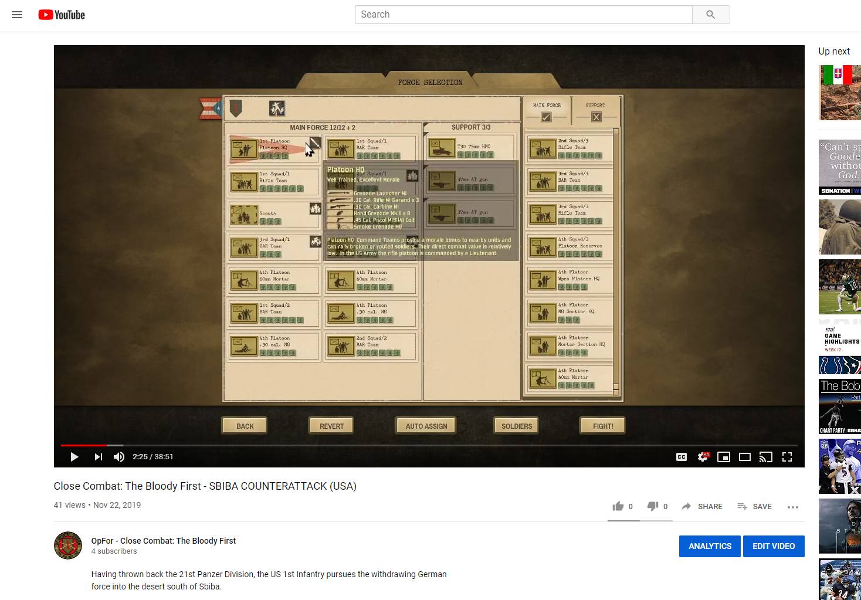Viewport: 861px width, 600px height.
Task: Select the Scouts unit icon
Action: pos(244,215)
